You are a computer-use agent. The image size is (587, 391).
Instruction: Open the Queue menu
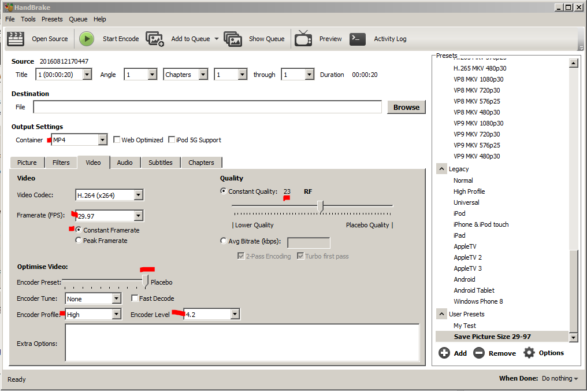pos(78,19)
